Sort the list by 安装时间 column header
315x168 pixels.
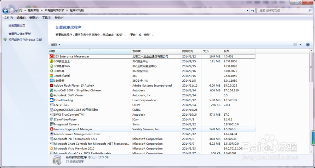191,51
